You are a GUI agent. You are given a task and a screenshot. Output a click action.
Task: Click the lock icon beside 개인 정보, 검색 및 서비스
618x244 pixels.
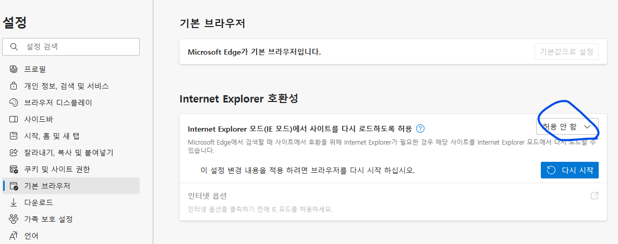coord(14,86)
